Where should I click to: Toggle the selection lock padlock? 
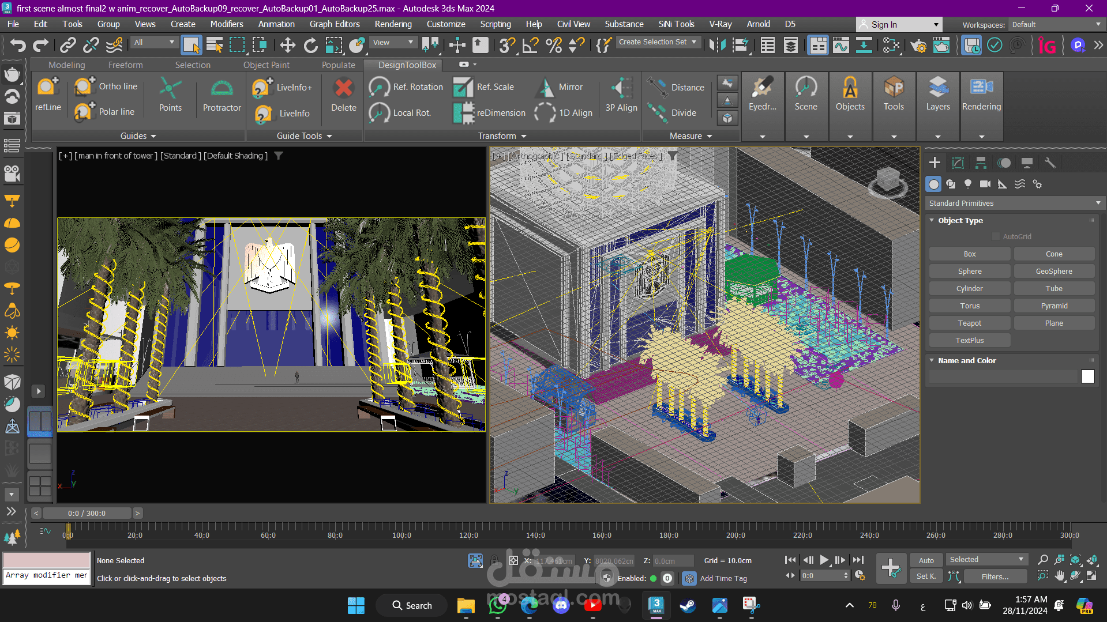click(x=494, y=560)
